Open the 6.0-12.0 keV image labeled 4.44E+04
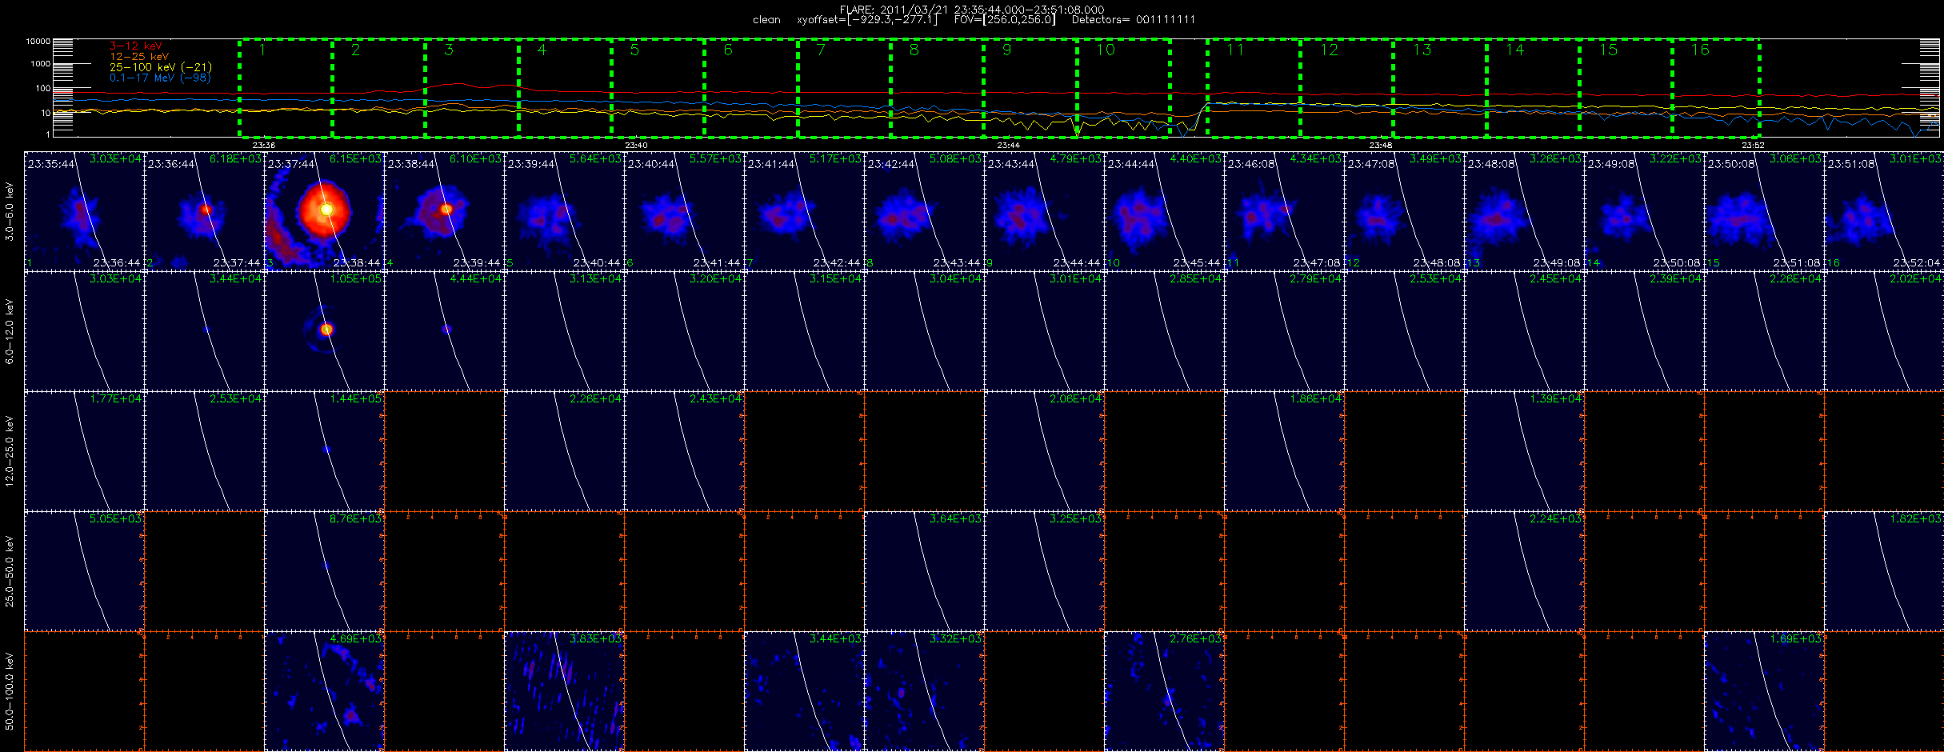The height and width of the screenshot is (752, 1944). tap(444, 330)
